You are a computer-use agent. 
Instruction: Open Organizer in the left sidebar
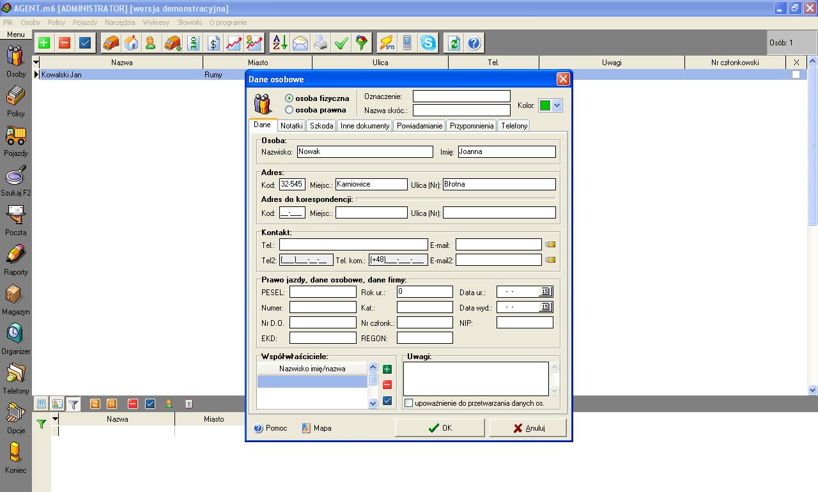point(16,339)
